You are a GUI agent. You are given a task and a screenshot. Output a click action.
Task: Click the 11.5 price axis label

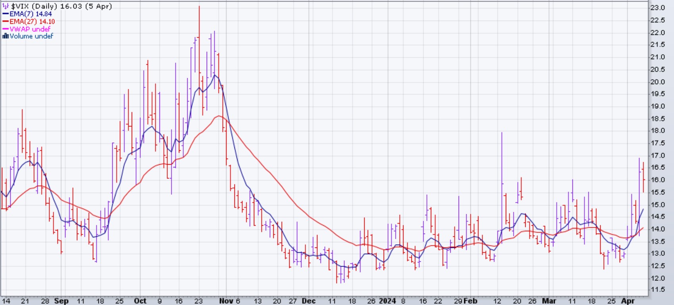[657, 290]
